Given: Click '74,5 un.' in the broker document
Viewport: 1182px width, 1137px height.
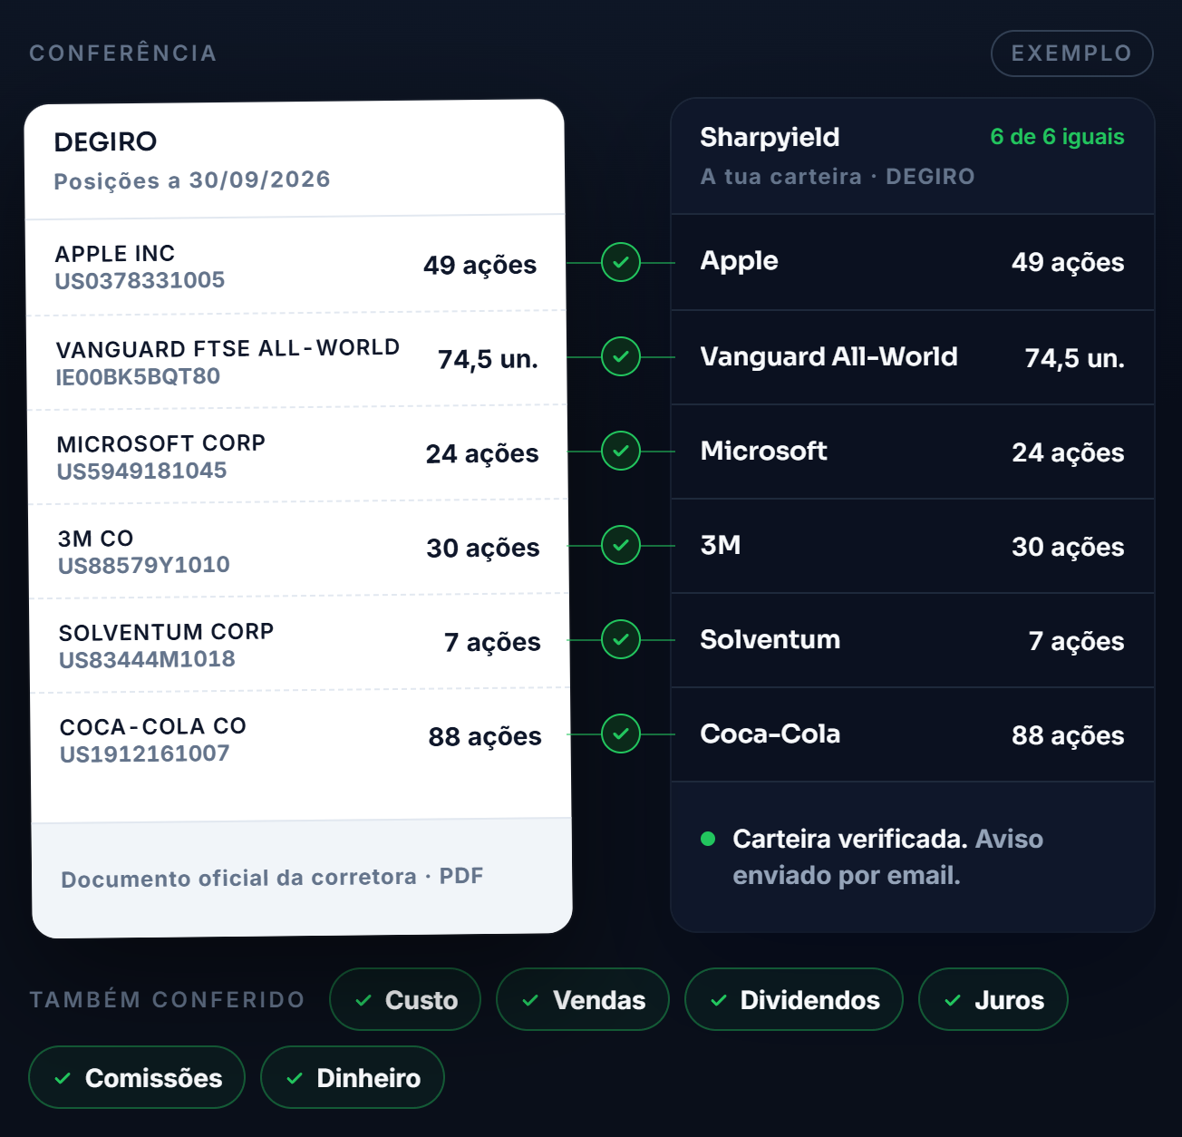Looking at the screenshot, I should pos(488,359).
